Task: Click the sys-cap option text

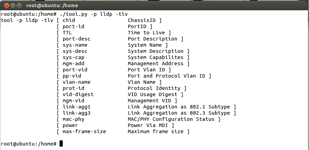Action: tap(73, 57)
